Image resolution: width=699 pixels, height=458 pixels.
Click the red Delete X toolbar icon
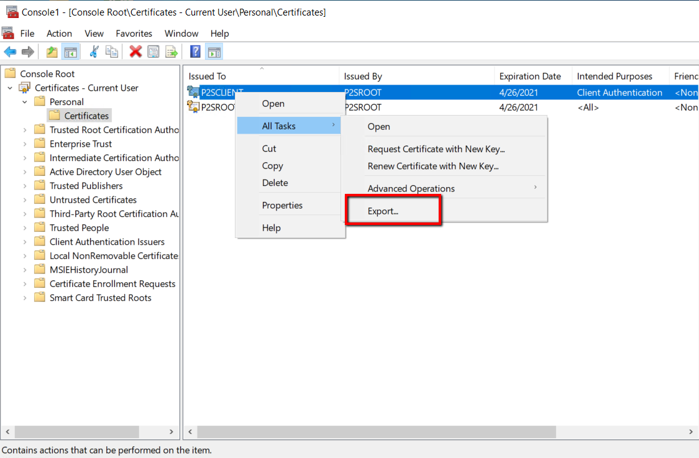[135, 52]
